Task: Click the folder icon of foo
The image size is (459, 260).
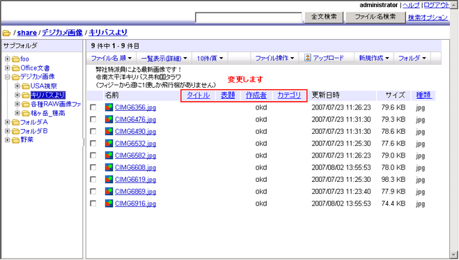Action: coord(16,59)
